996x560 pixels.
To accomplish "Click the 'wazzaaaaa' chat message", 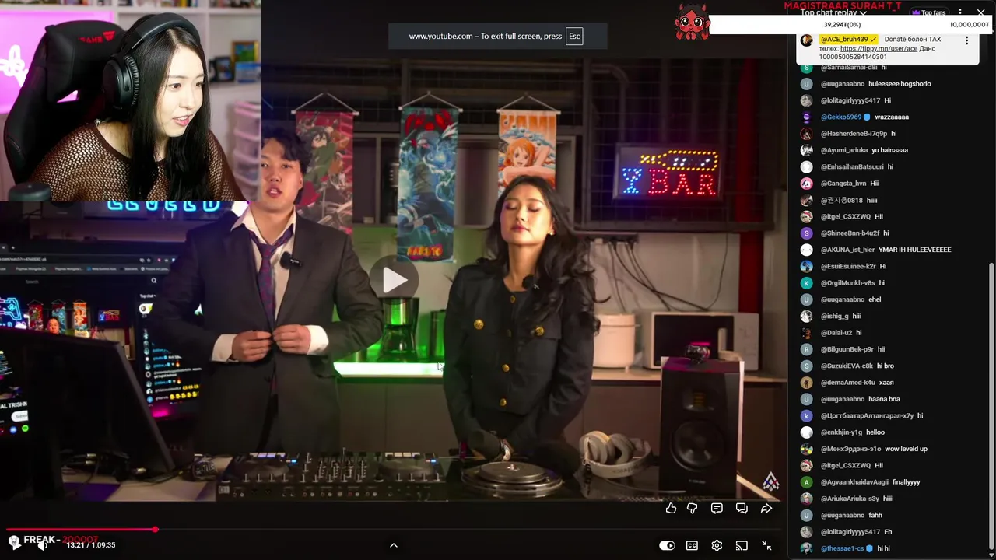I will click(x=892, y=117).
